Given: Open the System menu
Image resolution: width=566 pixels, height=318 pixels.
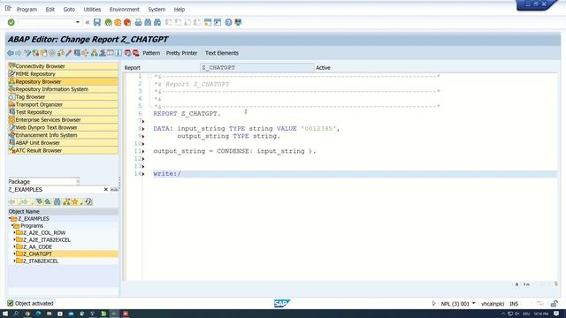Looking at the screenshot, I should point(157,10).
